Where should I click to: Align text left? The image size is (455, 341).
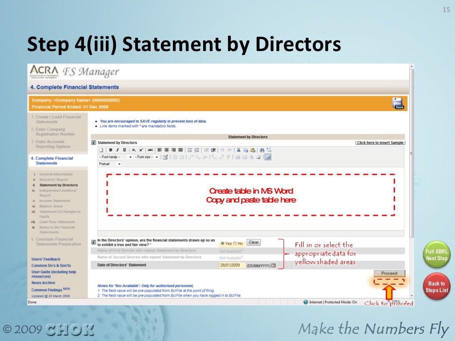160,150
